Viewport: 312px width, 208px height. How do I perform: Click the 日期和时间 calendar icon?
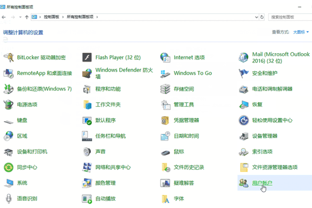[165, 136]
